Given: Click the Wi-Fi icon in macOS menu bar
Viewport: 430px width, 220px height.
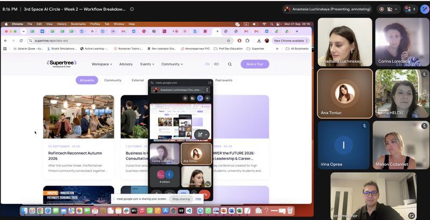Looking at the screenshot, I should [264, 24].
